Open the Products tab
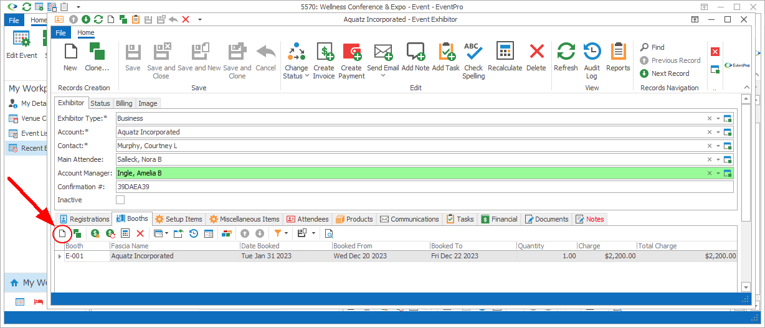Viewport: 765px width, 328px height. pyautogui.click(x=354, y=219)
